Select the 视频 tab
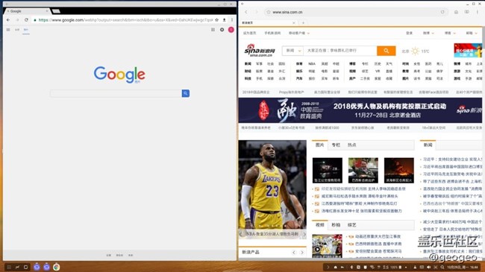The width and height of the screenshot is (485, 272). pyautogui.click(x=319, y=225)
